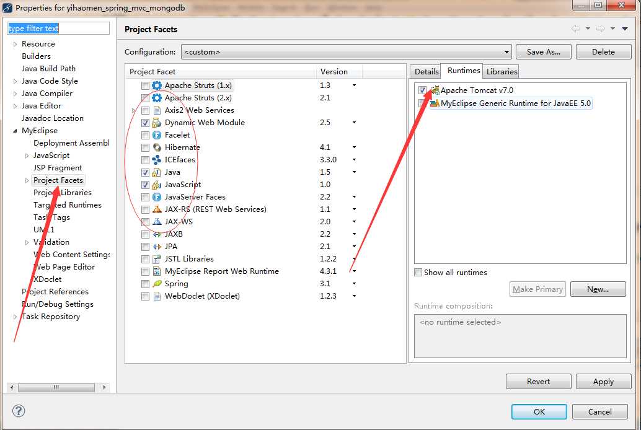Screen dimensions: 641x430
Task: Click the JavaScript facet icon
Action: [157, 185]
